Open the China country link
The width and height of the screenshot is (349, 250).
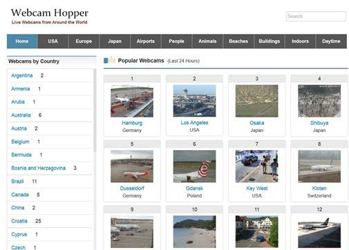pos(18,208)
